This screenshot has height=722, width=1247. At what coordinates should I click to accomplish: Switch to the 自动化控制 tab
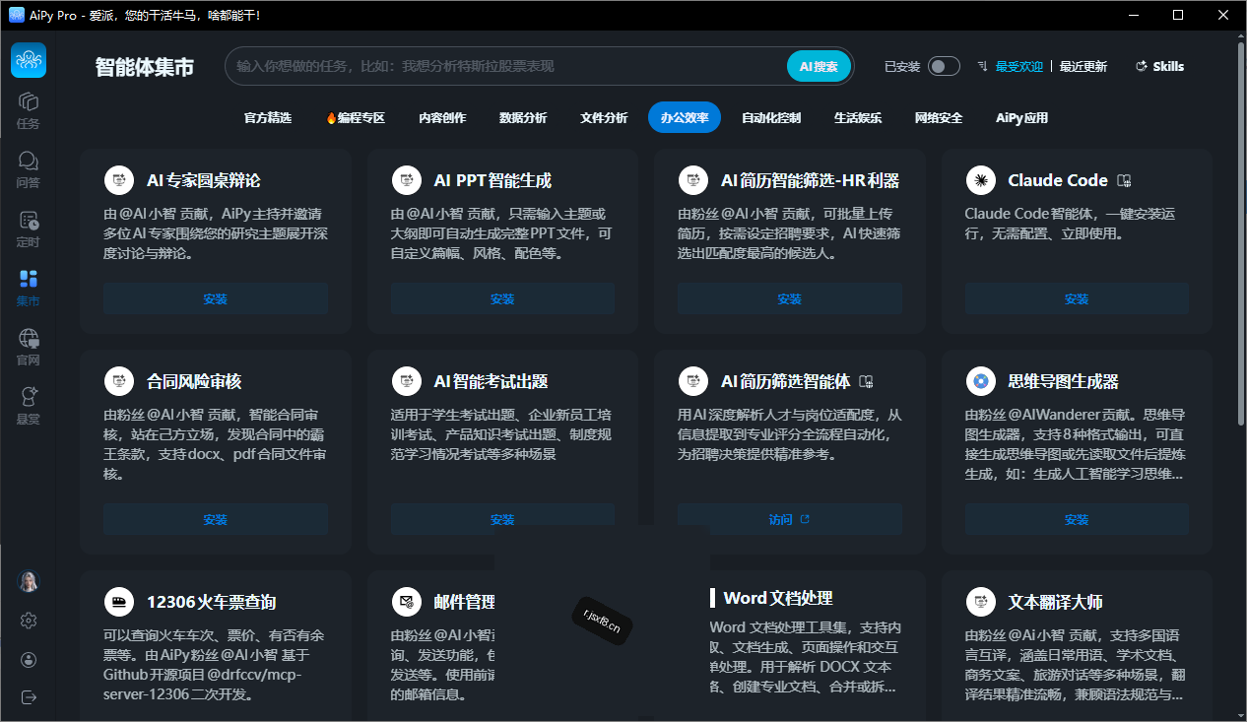pyautogui.click(x=771, y=117)
